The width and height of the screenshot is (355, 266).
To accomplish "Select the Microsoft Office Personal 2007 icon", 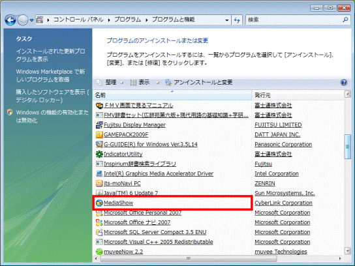I will tap(99, 213).
